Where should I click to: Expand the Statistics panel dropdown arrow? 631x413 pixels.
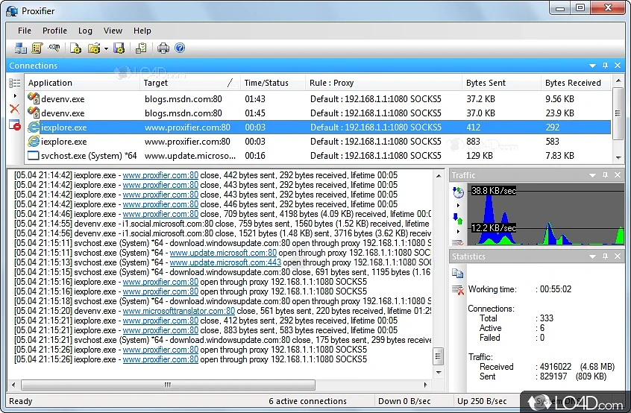pyautogui.click(x=592, y=256)
